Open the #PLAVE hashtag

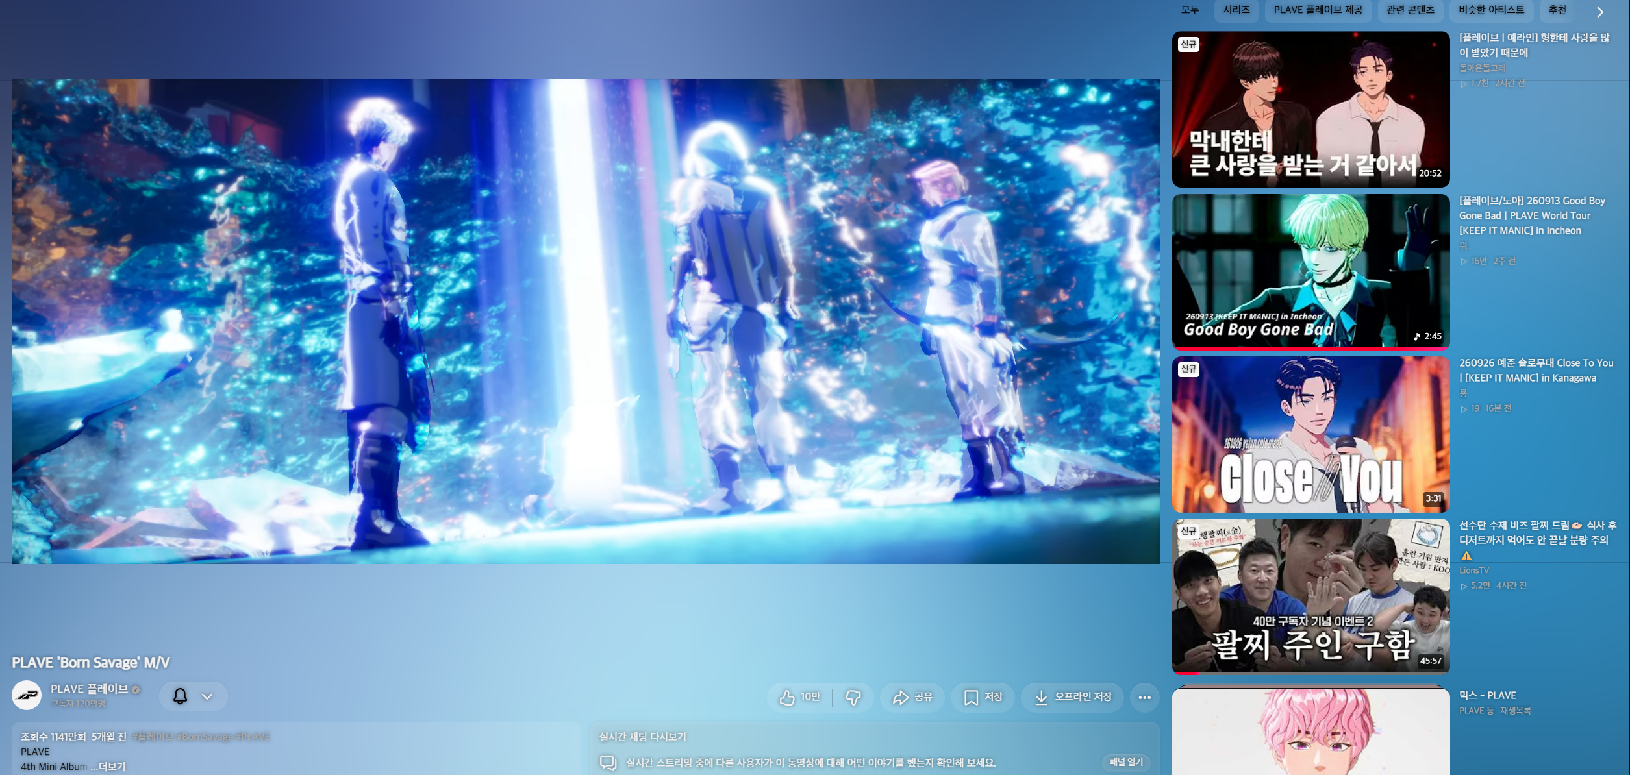[x=253, y=737]
